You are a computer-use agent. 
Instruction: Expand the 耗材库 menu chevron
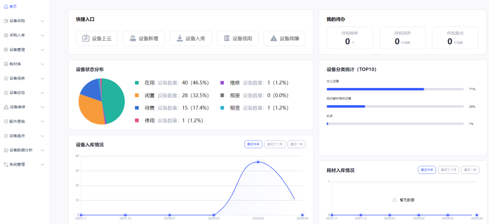[43, 64]
